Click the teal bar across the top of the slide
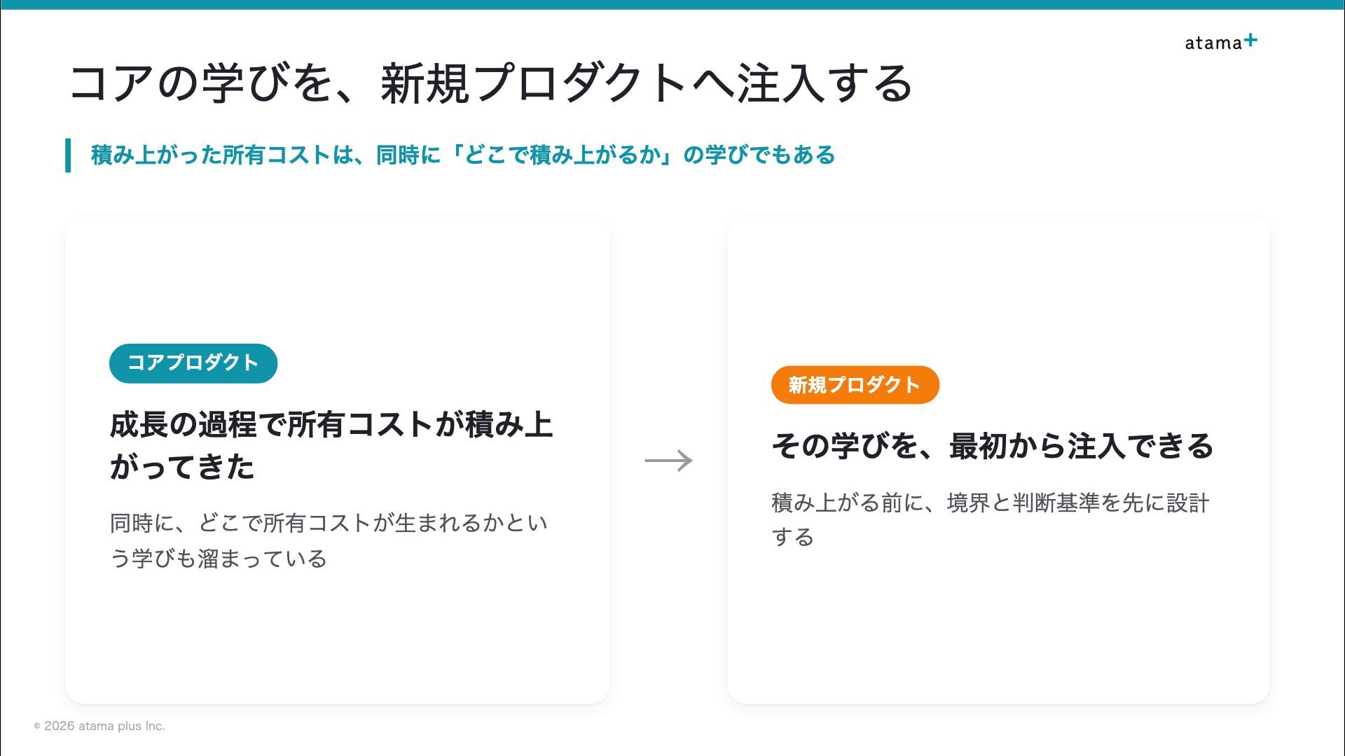The height and width of the screenshot is (756, 1345). point(672,4)
